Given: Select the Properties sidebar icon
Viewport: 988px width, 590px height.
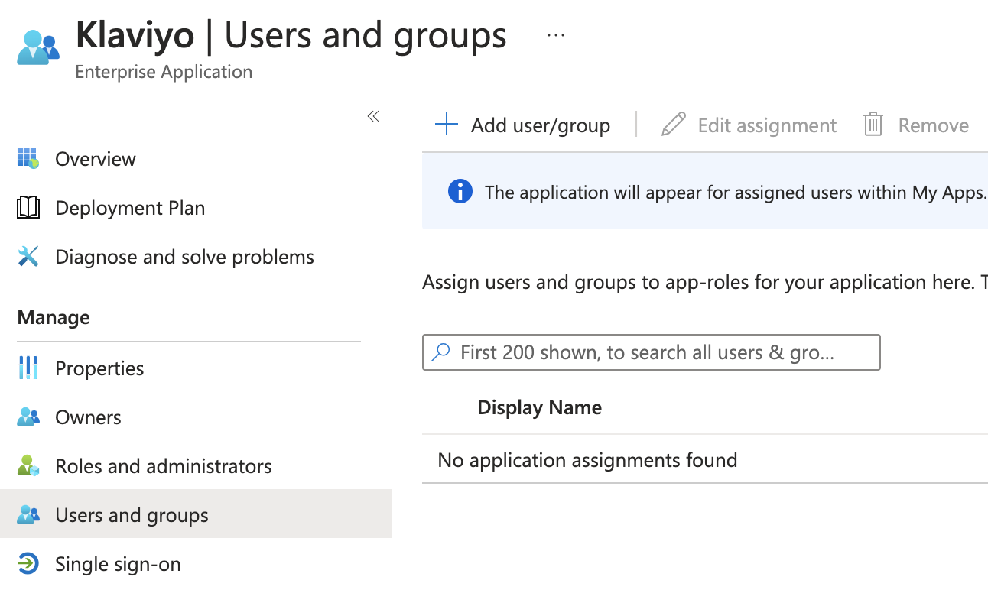Looking at the screenshot, I should point(28,368).
